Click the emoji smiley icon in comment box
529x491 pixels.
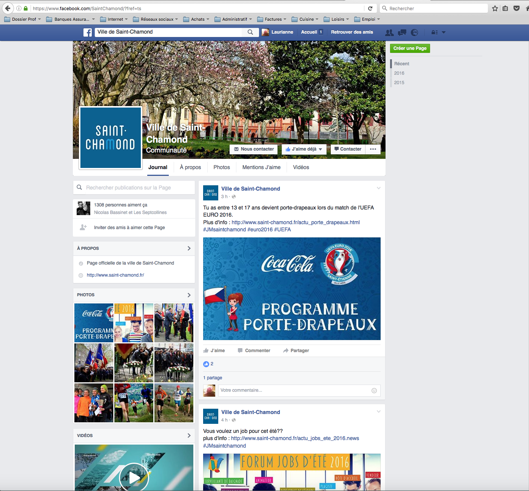pyautogui.click(x=374, y=391)
